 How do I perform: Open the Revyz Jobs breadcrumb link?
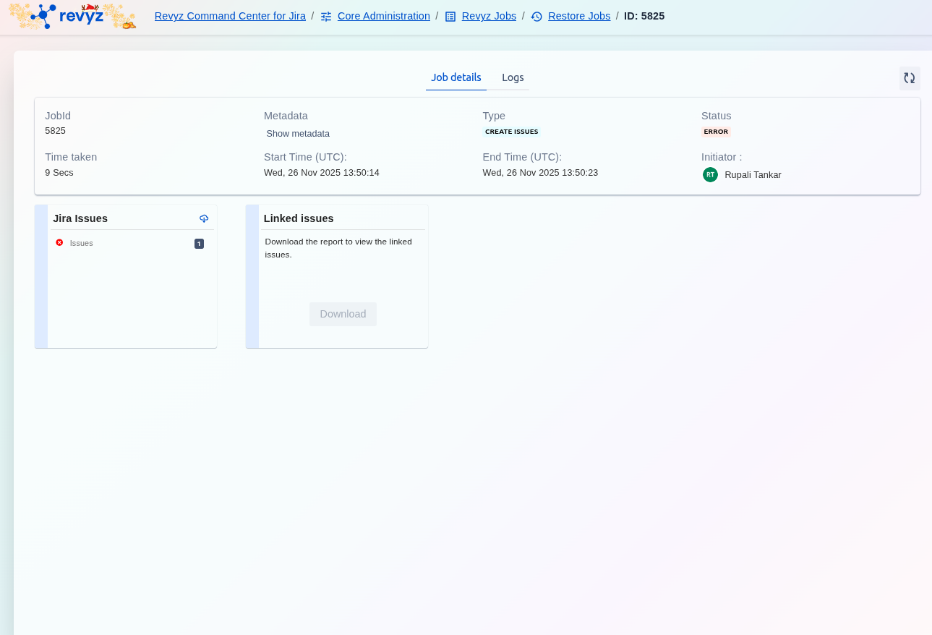pos(489,16)
